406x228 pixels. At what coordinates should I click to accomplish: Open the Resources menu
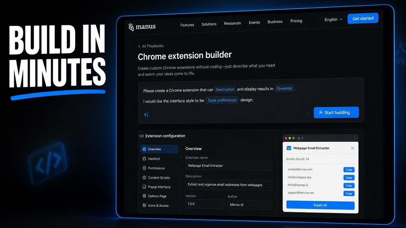click(232, 23)
